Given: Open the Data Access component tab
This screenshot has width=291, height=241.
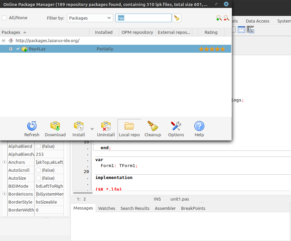Looking at the screenshot, I should tap(257, 21).
